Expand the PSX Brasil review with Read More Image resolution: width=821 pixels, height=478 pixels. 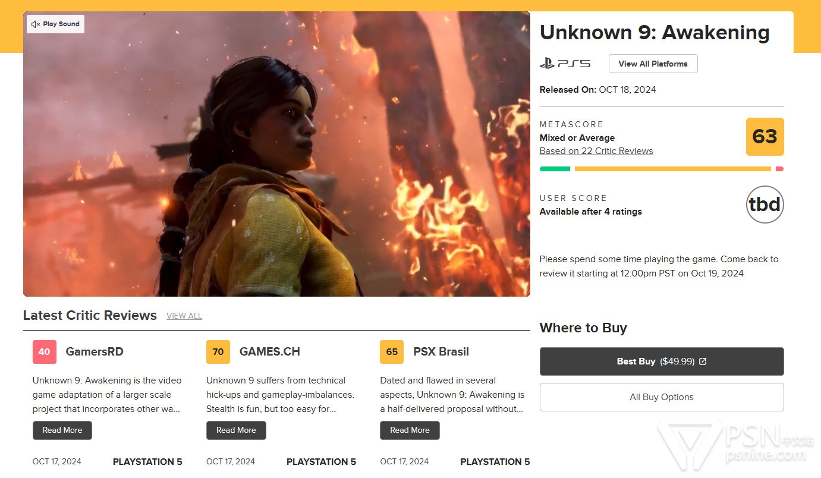click(x=410, y=430)
